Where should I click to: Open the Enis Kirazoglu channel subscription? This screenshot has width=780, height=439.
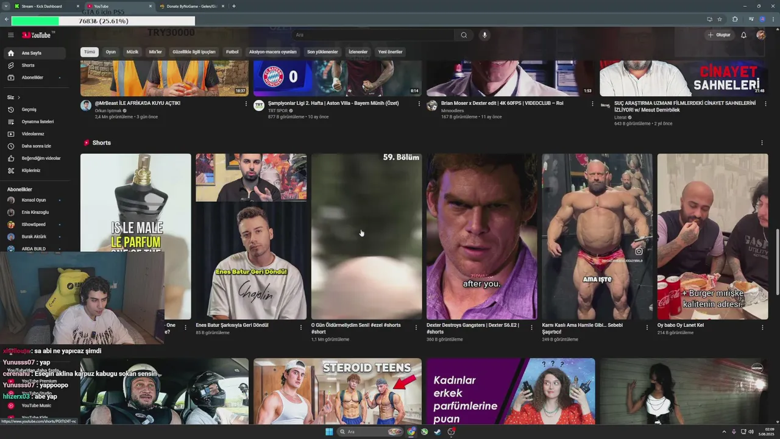point(34,212)
